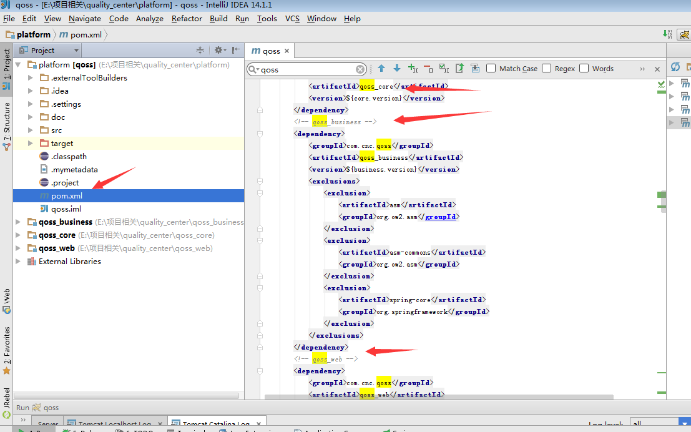Expand the doc folder
This screenshot has width=691, height=432.
[30, 117]
